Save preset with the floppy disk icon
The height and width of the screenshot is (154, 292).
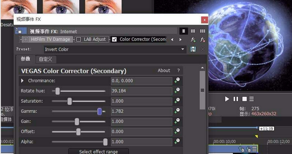point(193,49)
